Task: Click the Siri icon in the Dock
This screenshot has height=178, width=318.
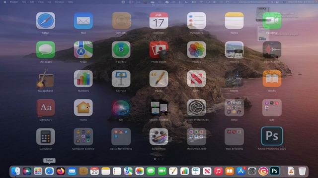Action: point(27,172)
